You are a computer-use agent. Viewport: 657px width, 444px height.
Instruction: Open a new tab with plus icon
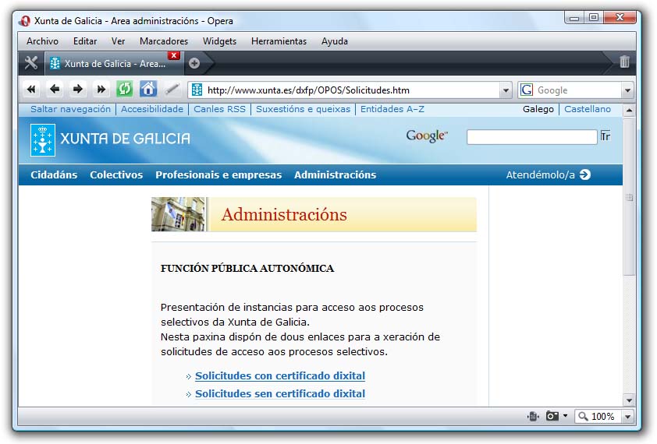pos(194,63)
